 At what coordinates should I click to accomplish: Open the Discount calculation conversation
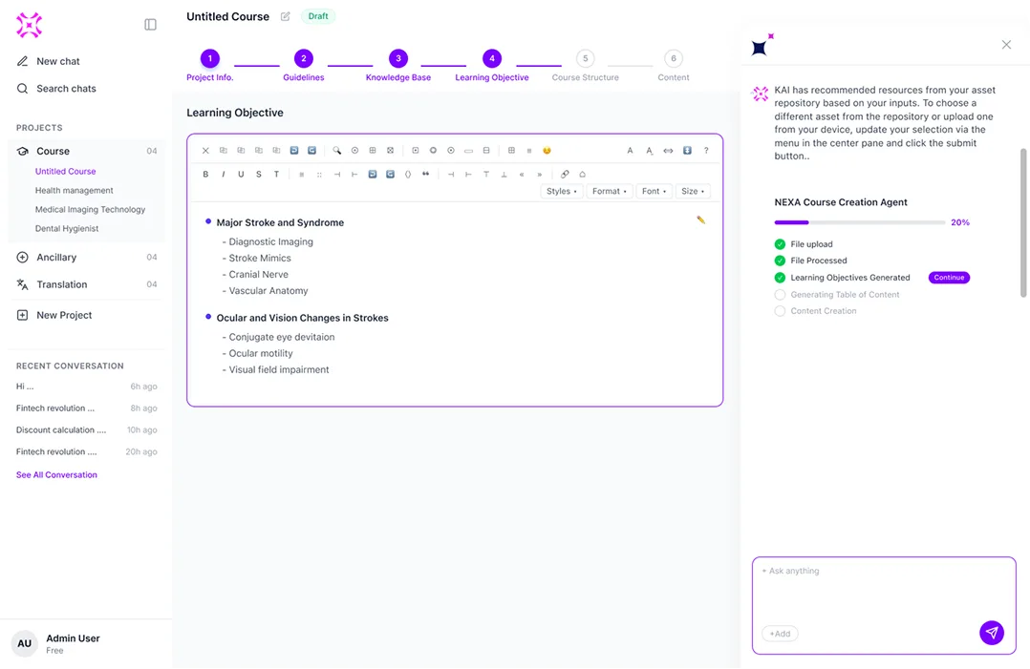[86, 430]
